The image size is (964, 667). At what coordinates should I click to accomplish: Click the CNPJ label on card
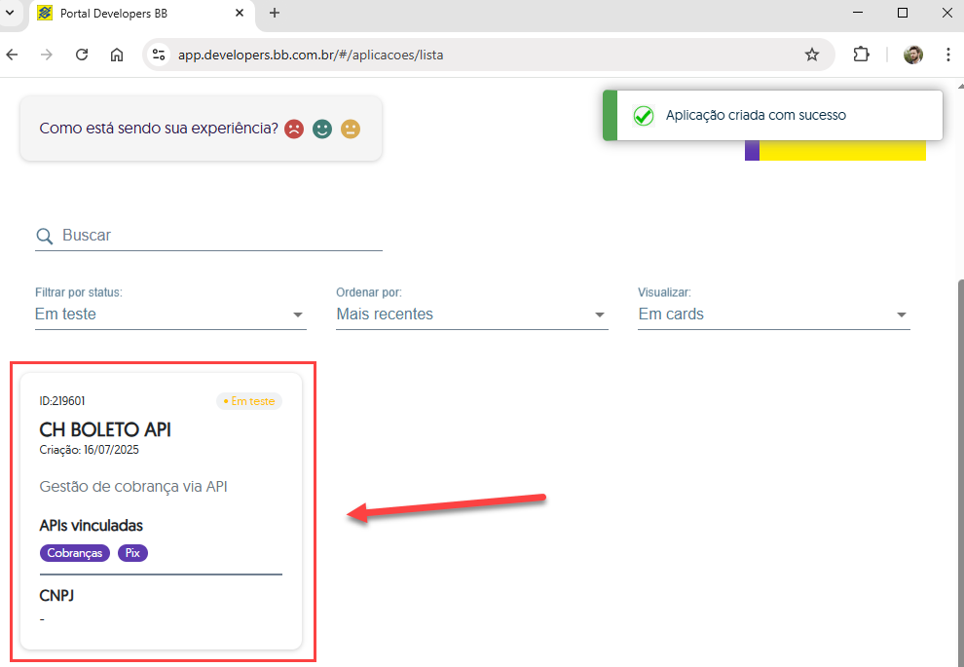coord(56,596)
